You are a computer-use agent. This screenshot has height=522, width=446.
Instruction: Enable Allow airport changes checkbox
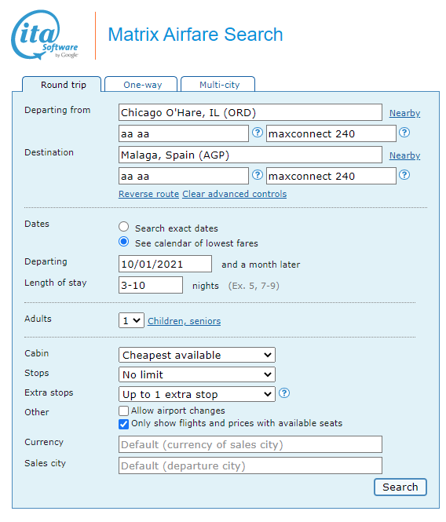pyautogui.click(x=123, y=411)
